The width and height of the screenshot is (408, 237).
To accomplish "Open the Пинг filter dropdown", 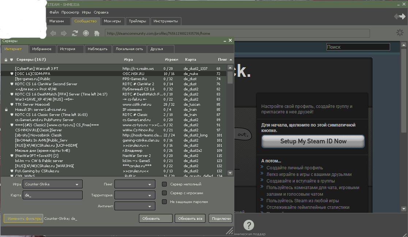I will point(135,184).
